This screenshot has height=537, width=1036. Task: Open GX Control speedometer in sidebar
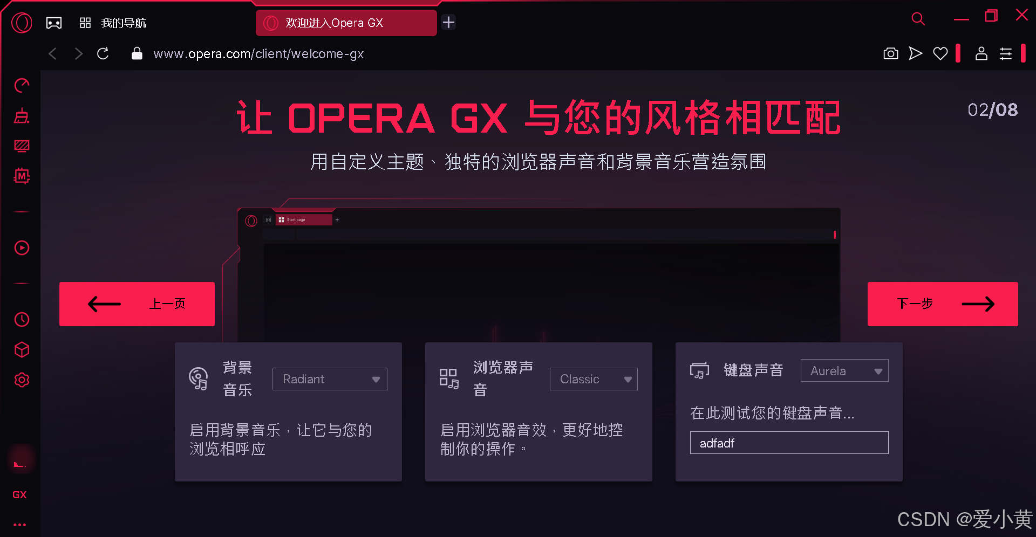click(22, 85)
